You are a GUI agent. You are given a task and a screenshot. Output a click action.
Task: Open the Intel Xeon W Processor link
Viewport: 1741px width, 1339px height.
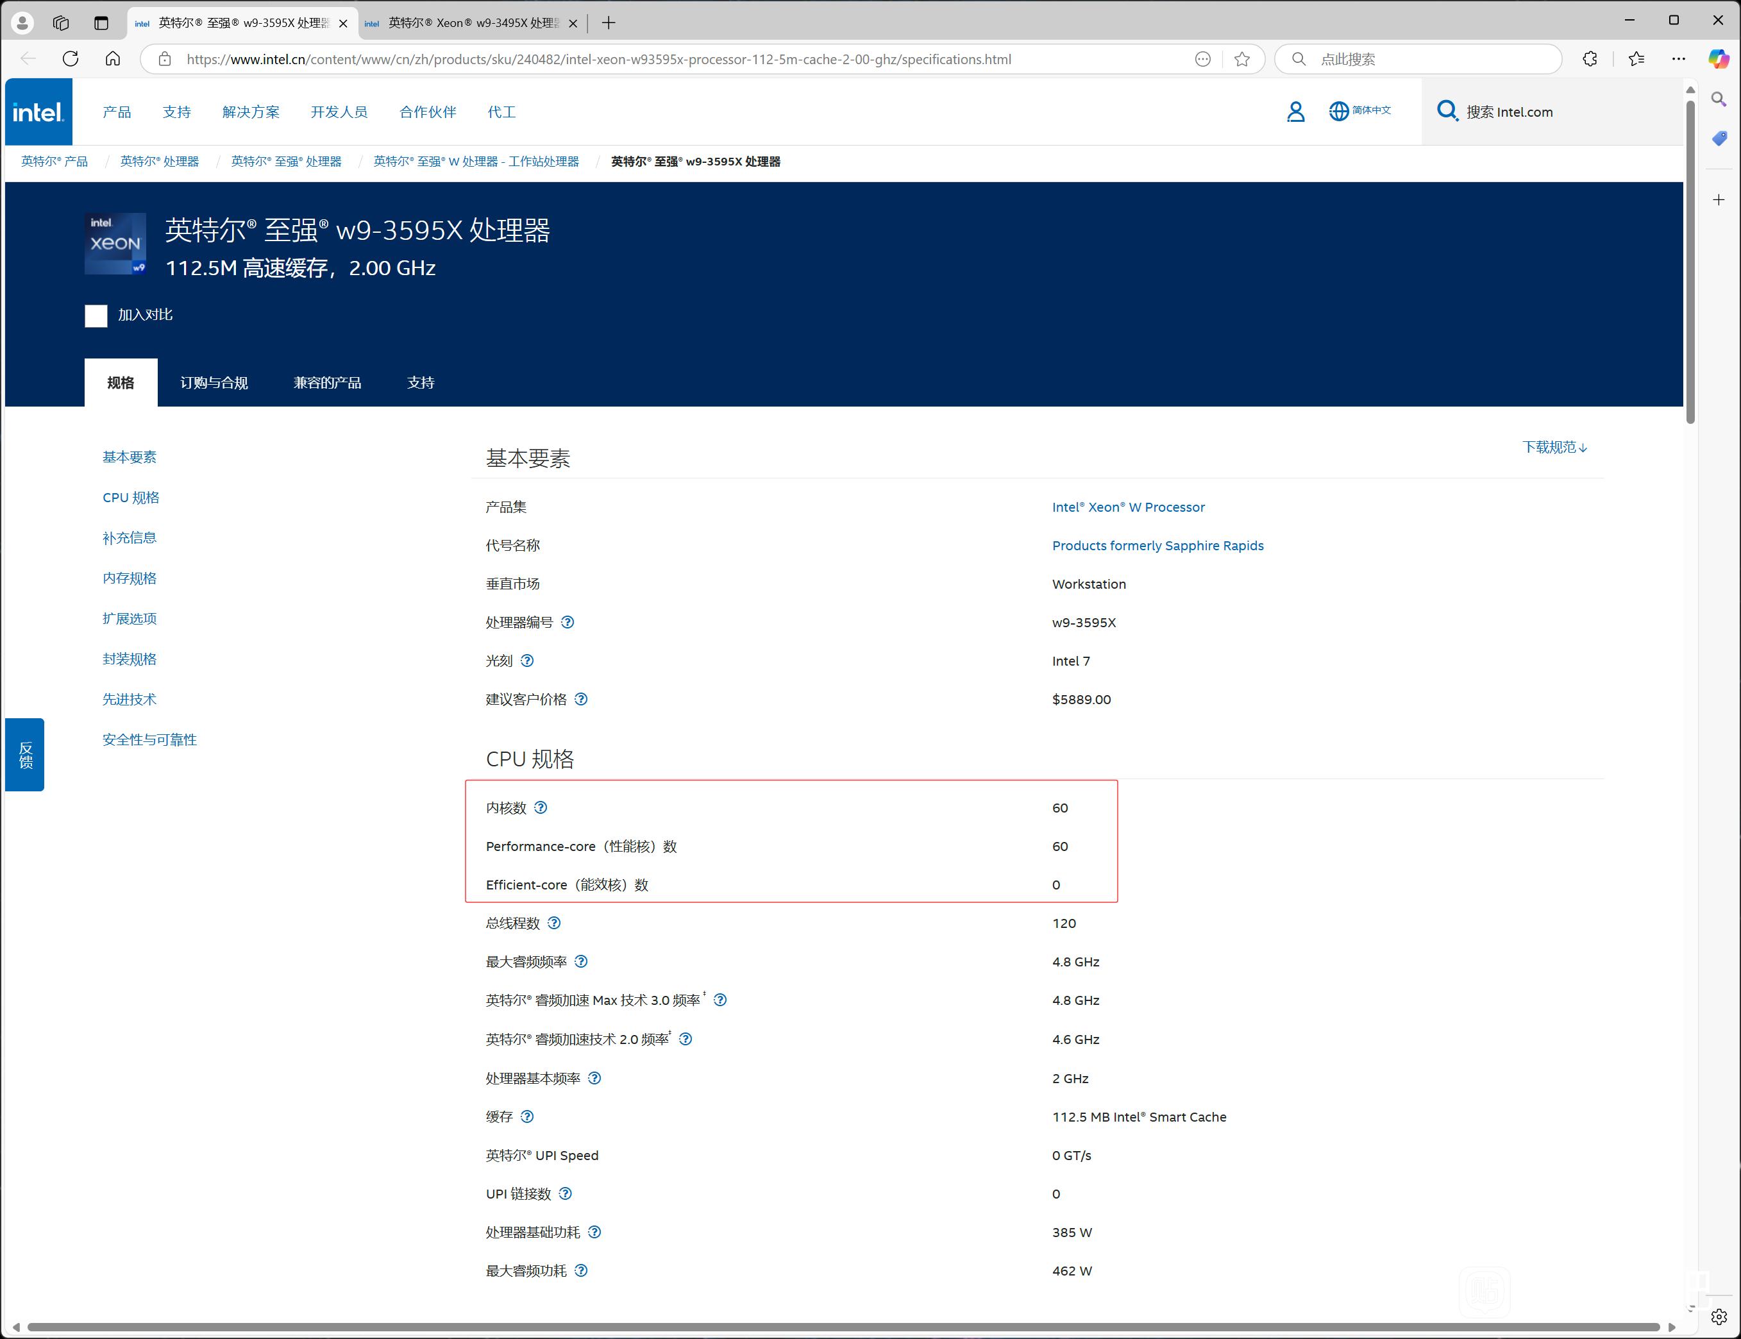coord(1128,507)
